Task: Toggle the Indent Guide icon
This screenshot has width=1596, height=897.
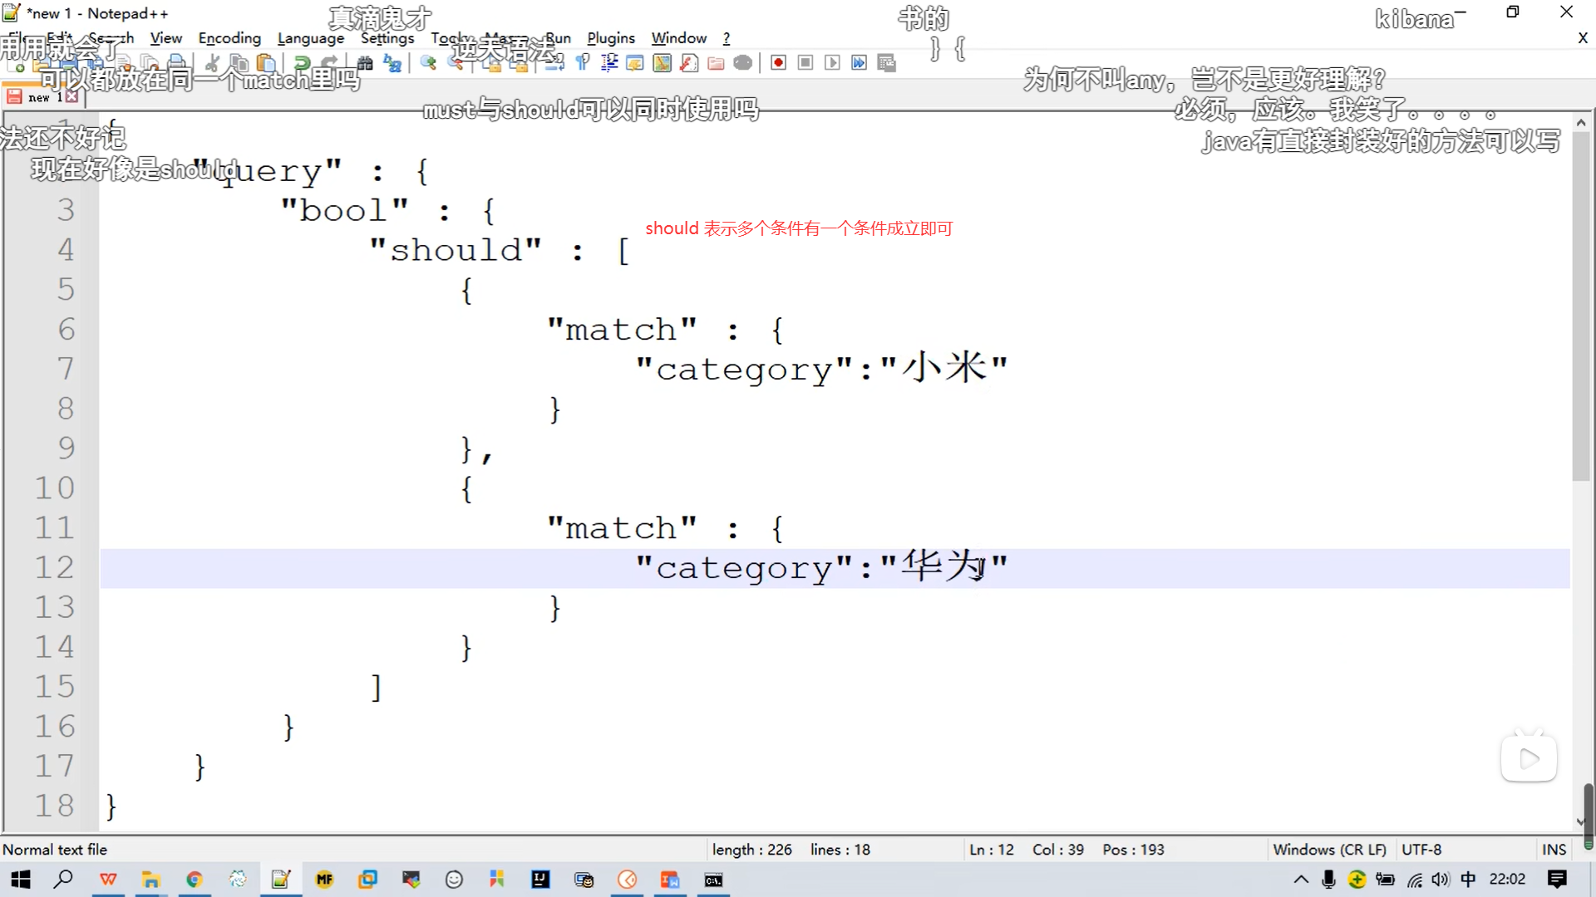Action: [x=609, y=63]
